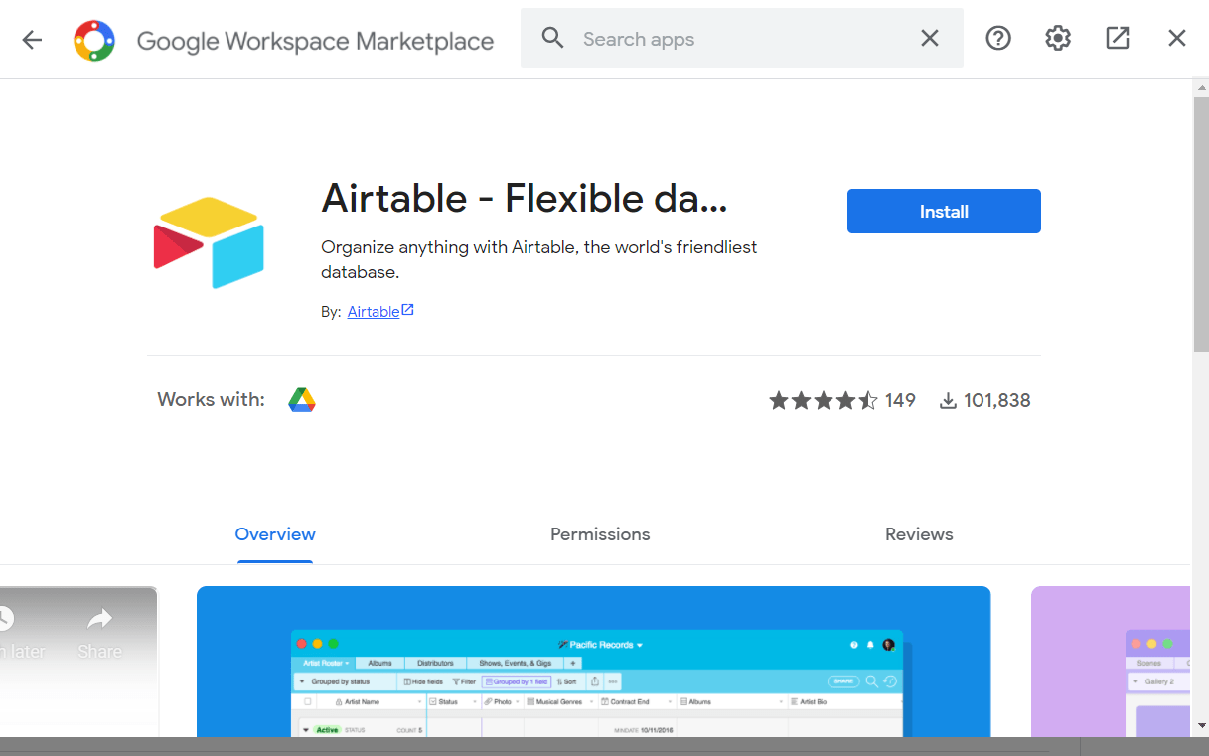Click the Google Workspace Marketplace logo
The height and width of the screenshot is (756, 1209).
point(94,40)
